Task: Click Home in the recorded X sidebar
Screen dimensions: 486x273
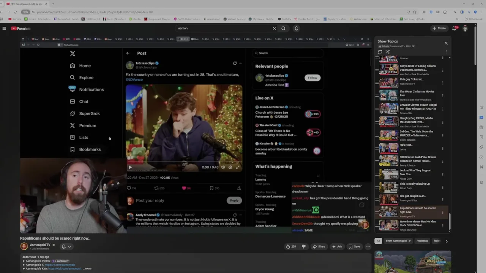Action: (x=80, y=66)
